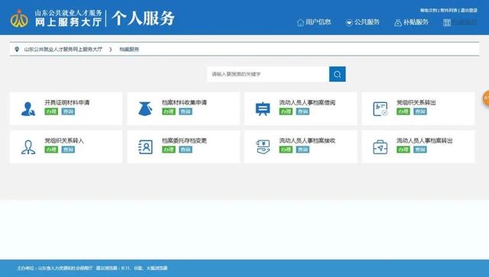
Task: Click the 档案委托存档变更 title text
Action: pos(184,140)
